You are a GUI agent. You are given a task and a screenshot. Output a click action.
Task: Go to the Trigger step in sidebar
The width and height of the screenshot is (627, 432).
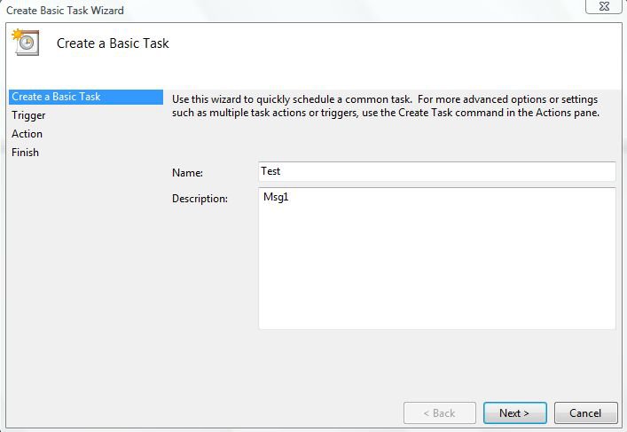pyautogui.click(x=28, y=115)
